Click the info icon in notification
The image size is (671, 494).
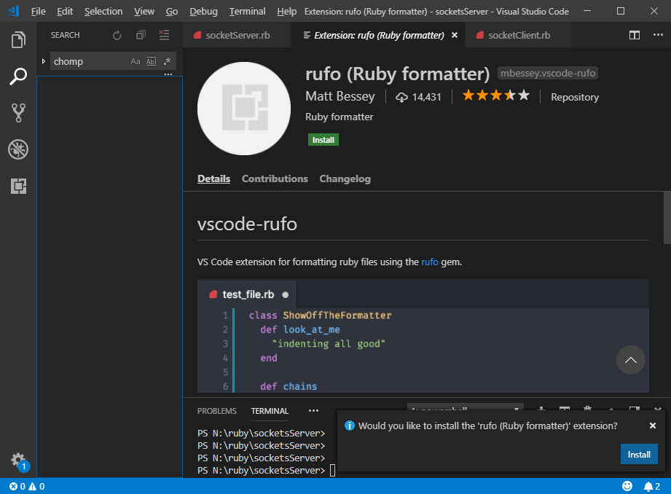[x=350, y=426]
